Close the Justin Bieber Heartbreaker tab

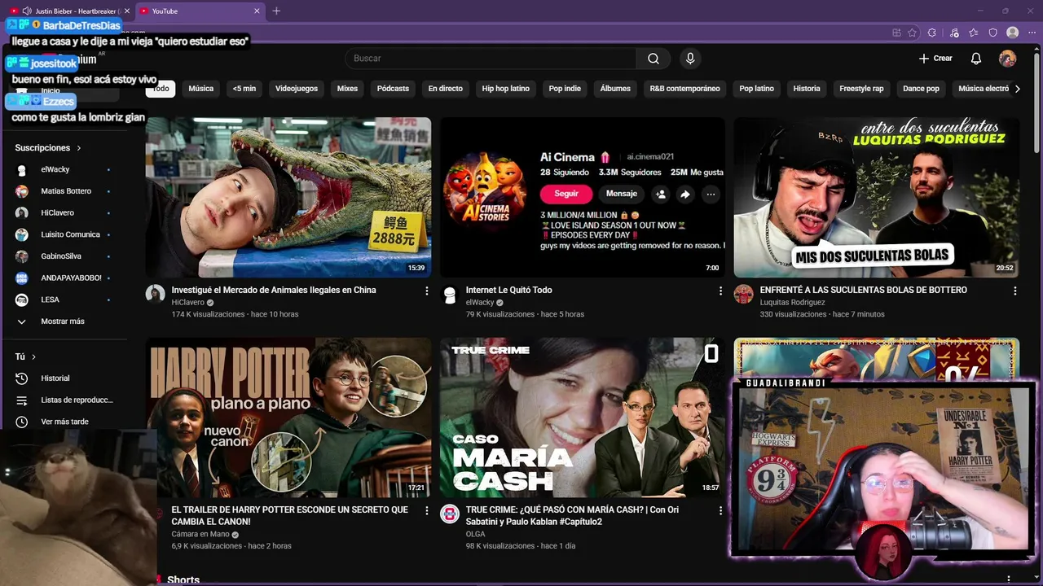click(127, 11)
